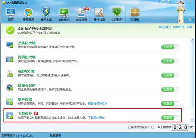Open the 系统优化 system optimization tab
Image resolution: width=196 pixels, height=138 pixels.
pos(64,15)
